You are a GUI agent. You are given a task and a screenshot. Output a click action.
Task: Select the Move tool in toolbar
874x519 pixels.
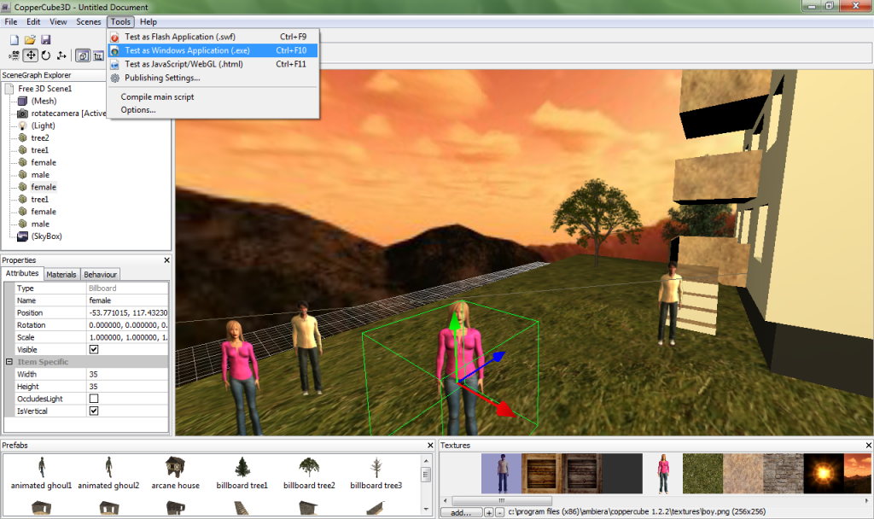30,55
